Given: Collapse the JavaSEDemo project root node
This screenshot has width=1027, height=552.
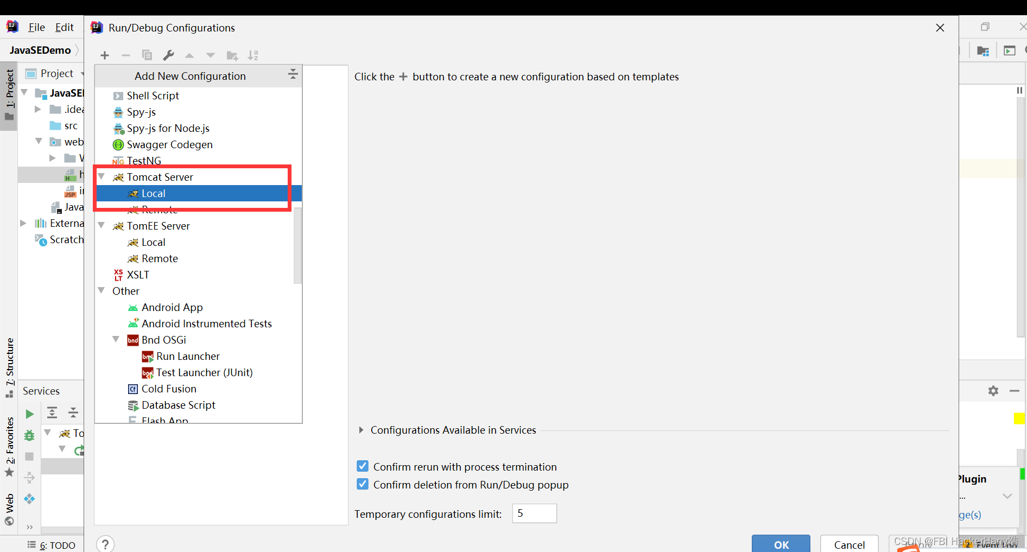Looking at the screenshot, I should pos(24,92).
